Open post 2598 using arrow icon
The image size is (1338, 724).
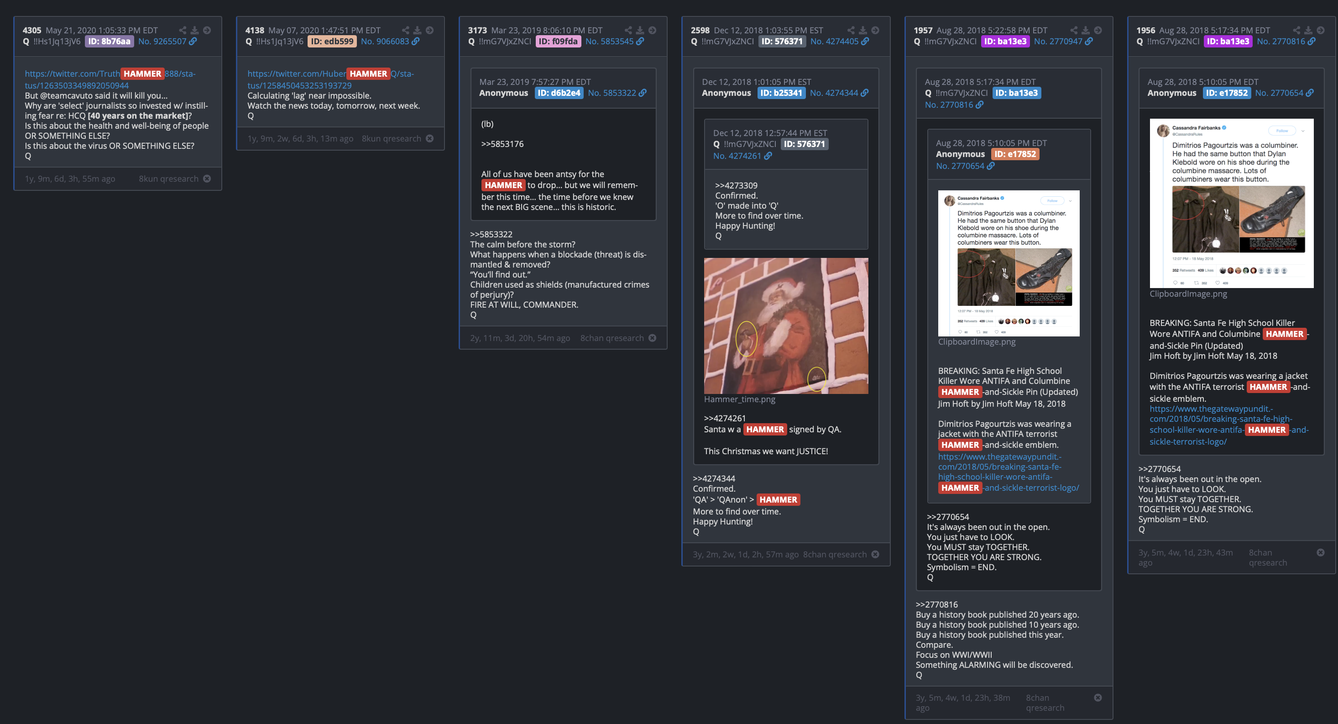click(x=875, y=30)
